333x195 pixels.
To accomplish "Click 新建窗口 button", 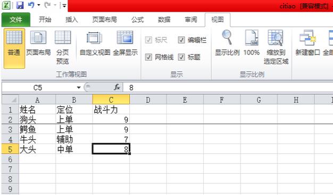I will click(x=307, y=43).
